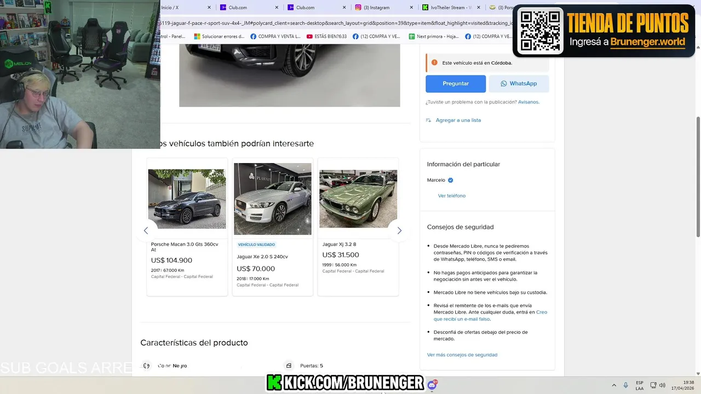This screenshot has height=394, width=701.
Task: Click the US$ 31.500 price
Action: click(341, 255)
